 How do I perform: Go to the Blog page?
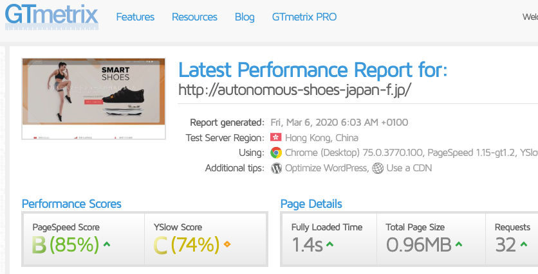245,17
